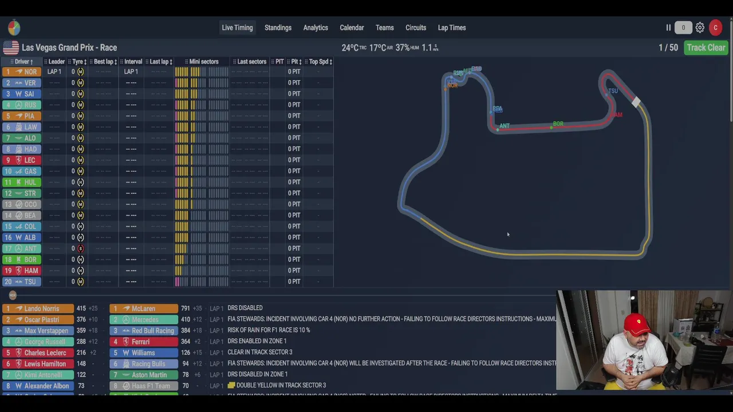The image size is (733, 412).
Task: Click TSU's pink mini sector bar
Action: click(178, 282)
